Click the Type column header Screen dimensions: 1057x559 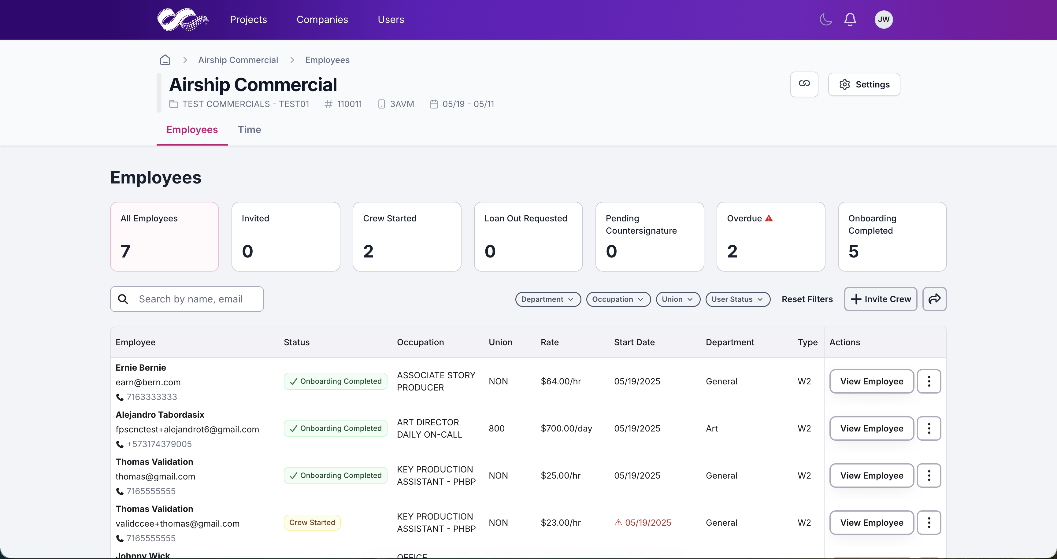tap(807, 342)
